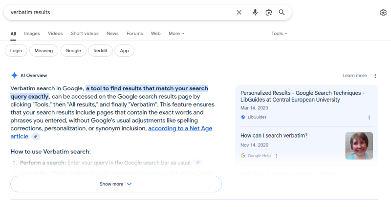The image size is (391, 207).
Task: Click the 'Perform a search:' step text
Action: click(x=43, y=163)
